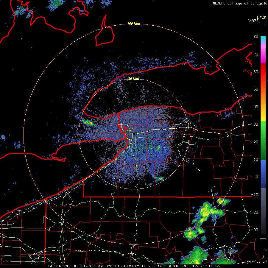268x268 pixels.
Task: Click the 40 value on the dBZ scale
Action: (256, 107)
